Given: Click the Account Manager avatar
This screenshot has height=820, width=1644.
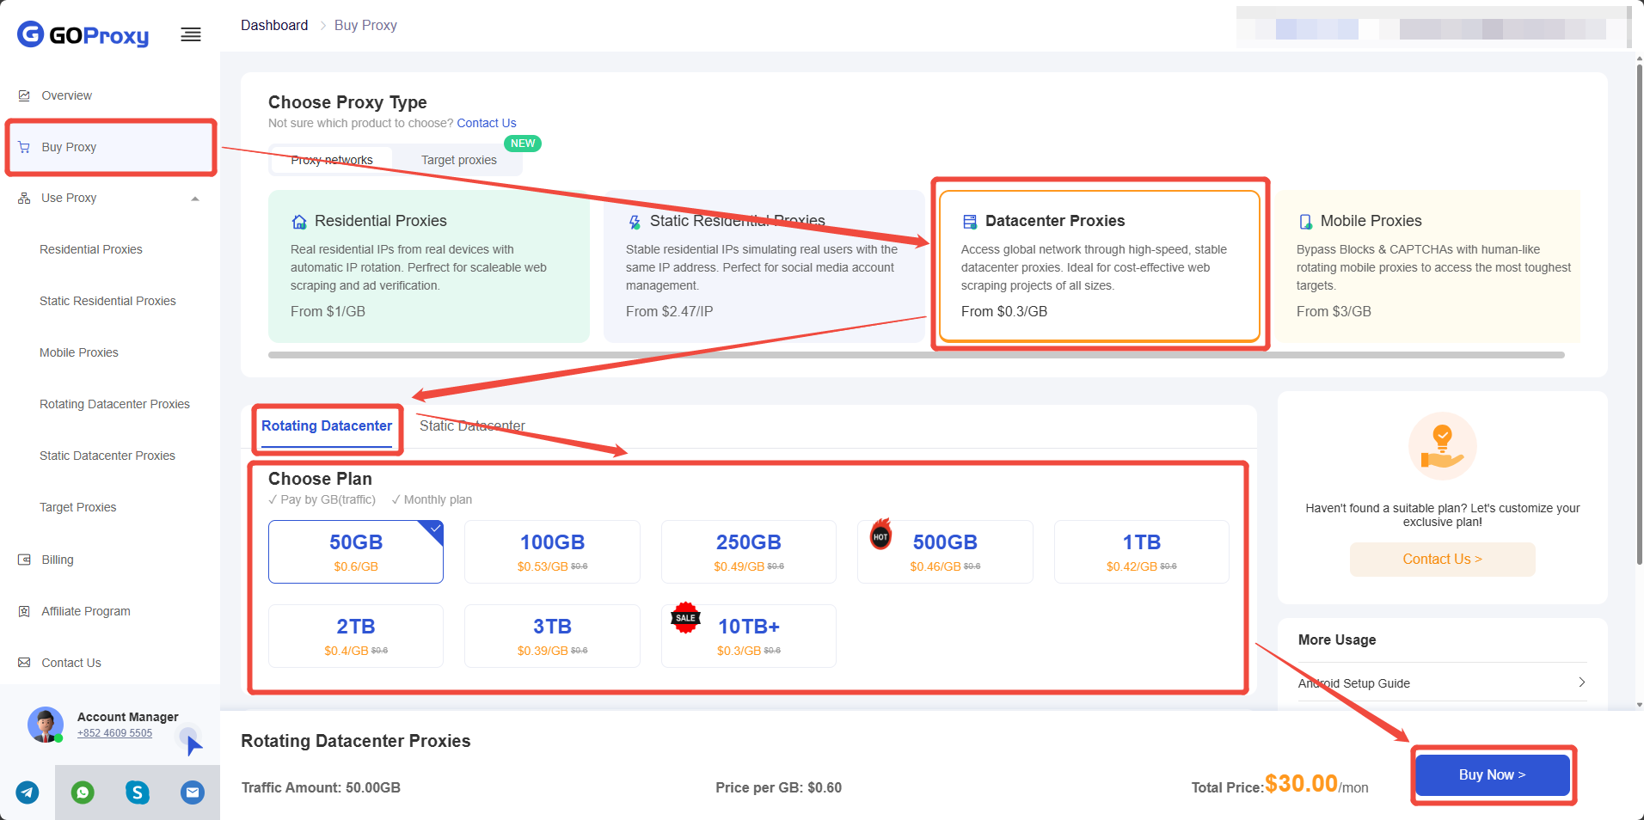Looking at the screenshot, I should coord(46,725).
